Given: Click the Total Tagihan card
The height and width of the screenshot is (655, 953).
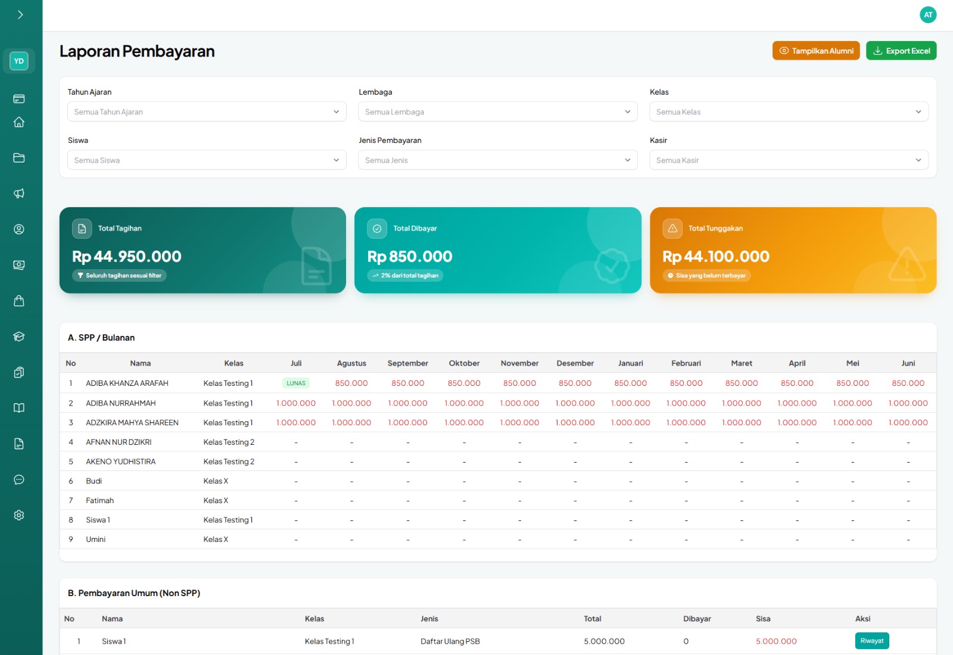Looking at the screenshot, I should [203, 250].
